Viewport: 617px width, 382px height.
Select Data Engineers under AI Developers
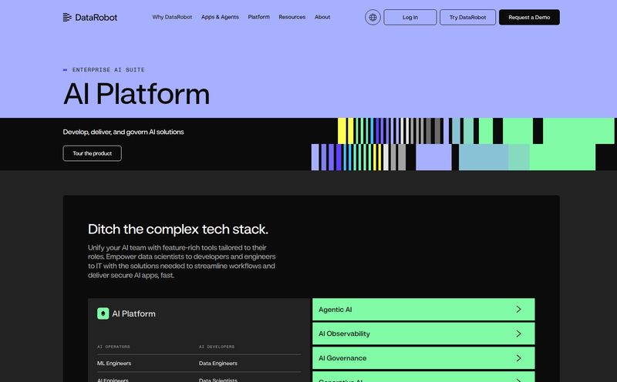(x=218, y=364)
